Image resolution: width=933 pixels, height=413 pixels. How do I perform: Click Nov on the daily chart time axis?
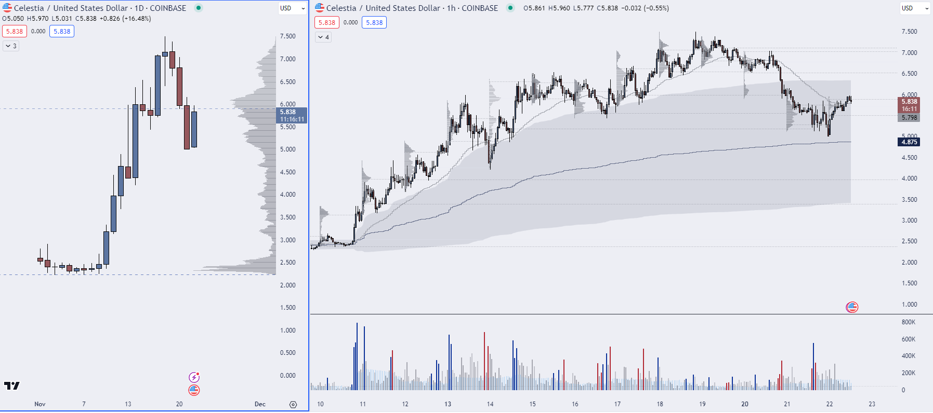point(40,404)
